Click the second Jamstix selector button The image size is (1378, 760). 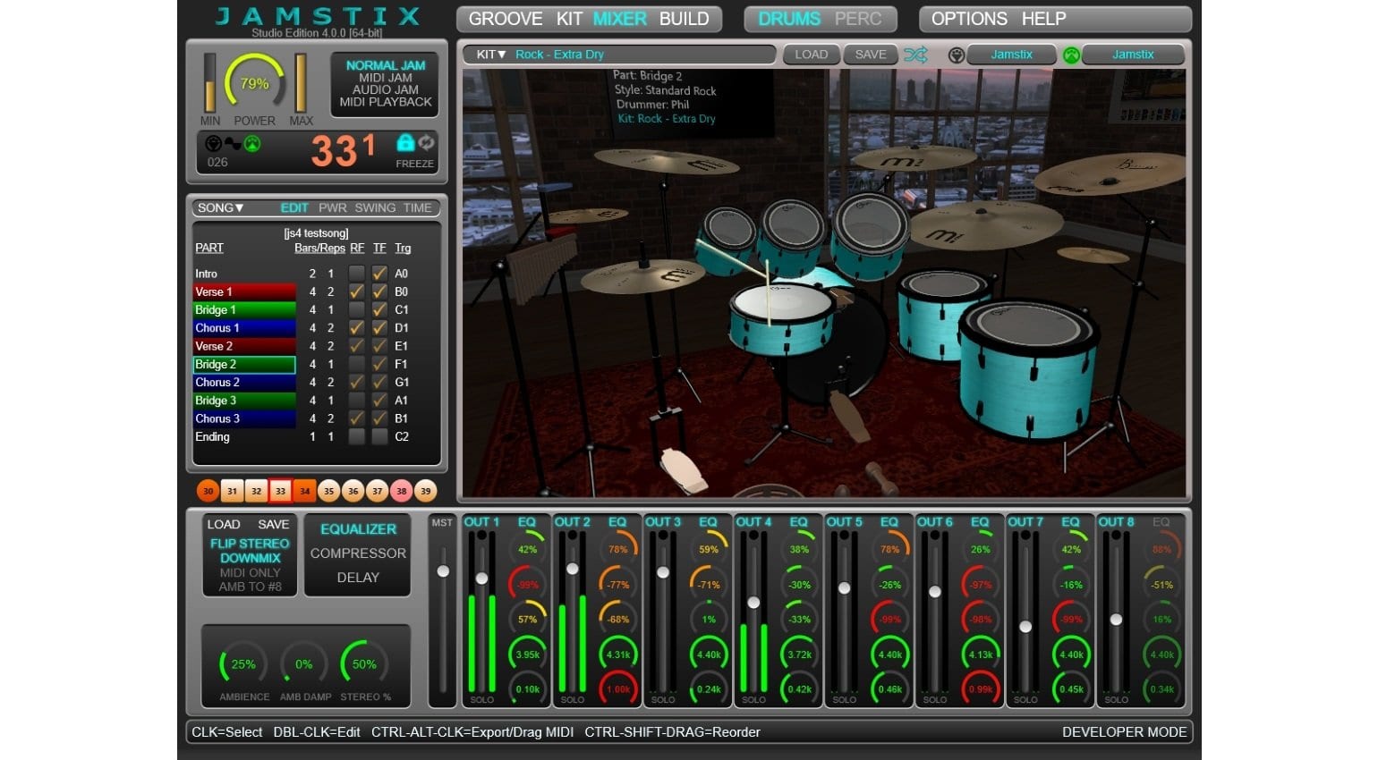coord(1133,55)
